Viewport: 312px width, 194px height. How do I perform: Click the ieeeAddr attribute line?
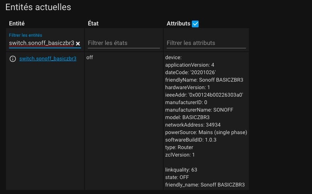click(x=204, y=95)
